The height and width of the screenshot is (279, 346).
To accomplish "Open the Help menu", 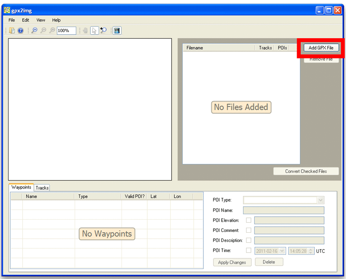I will coord(56,20).
